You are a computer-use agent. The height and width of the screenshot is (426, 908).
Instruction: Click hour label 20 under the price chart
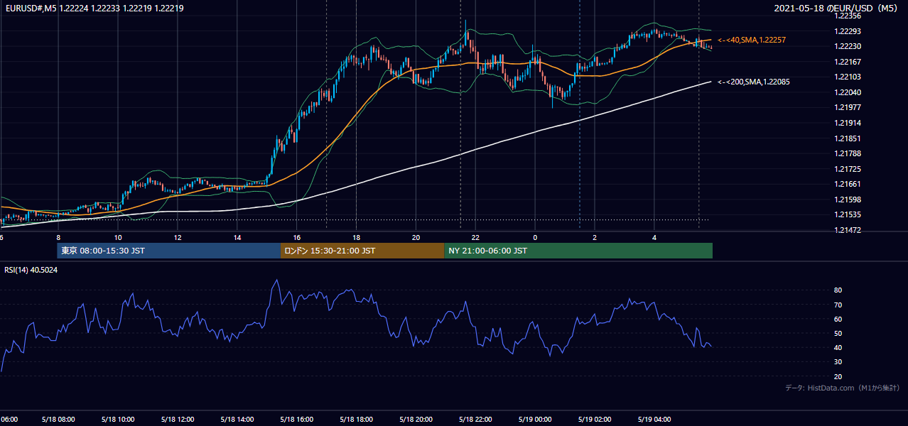[x=416, y=238]
